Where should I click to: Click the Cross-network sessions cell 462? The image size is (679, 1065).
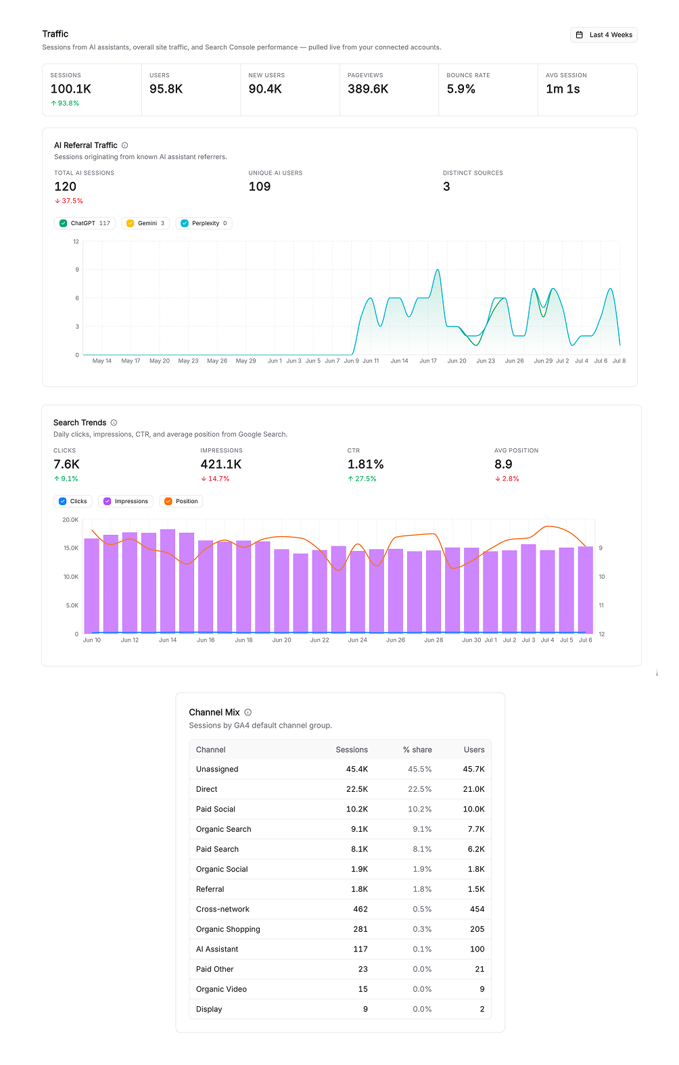tap(360, 909)
